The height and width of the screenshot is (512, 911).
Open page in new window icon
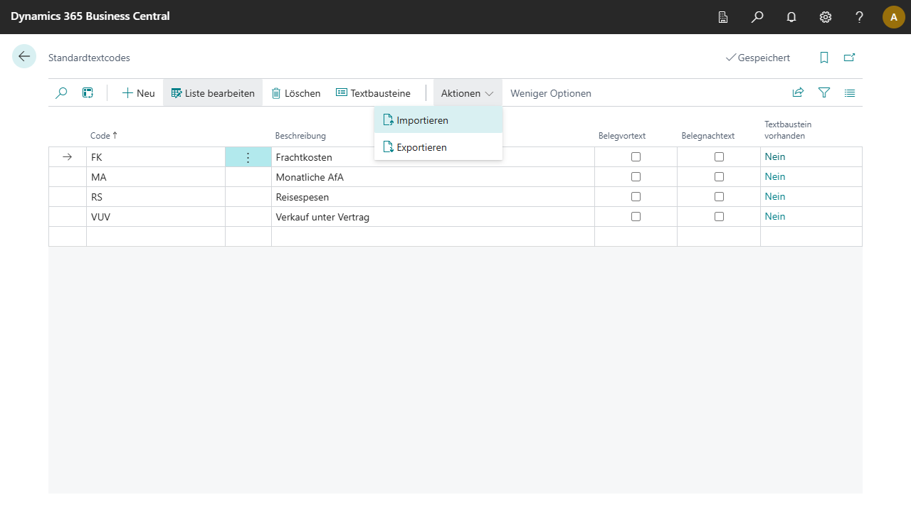850,58
